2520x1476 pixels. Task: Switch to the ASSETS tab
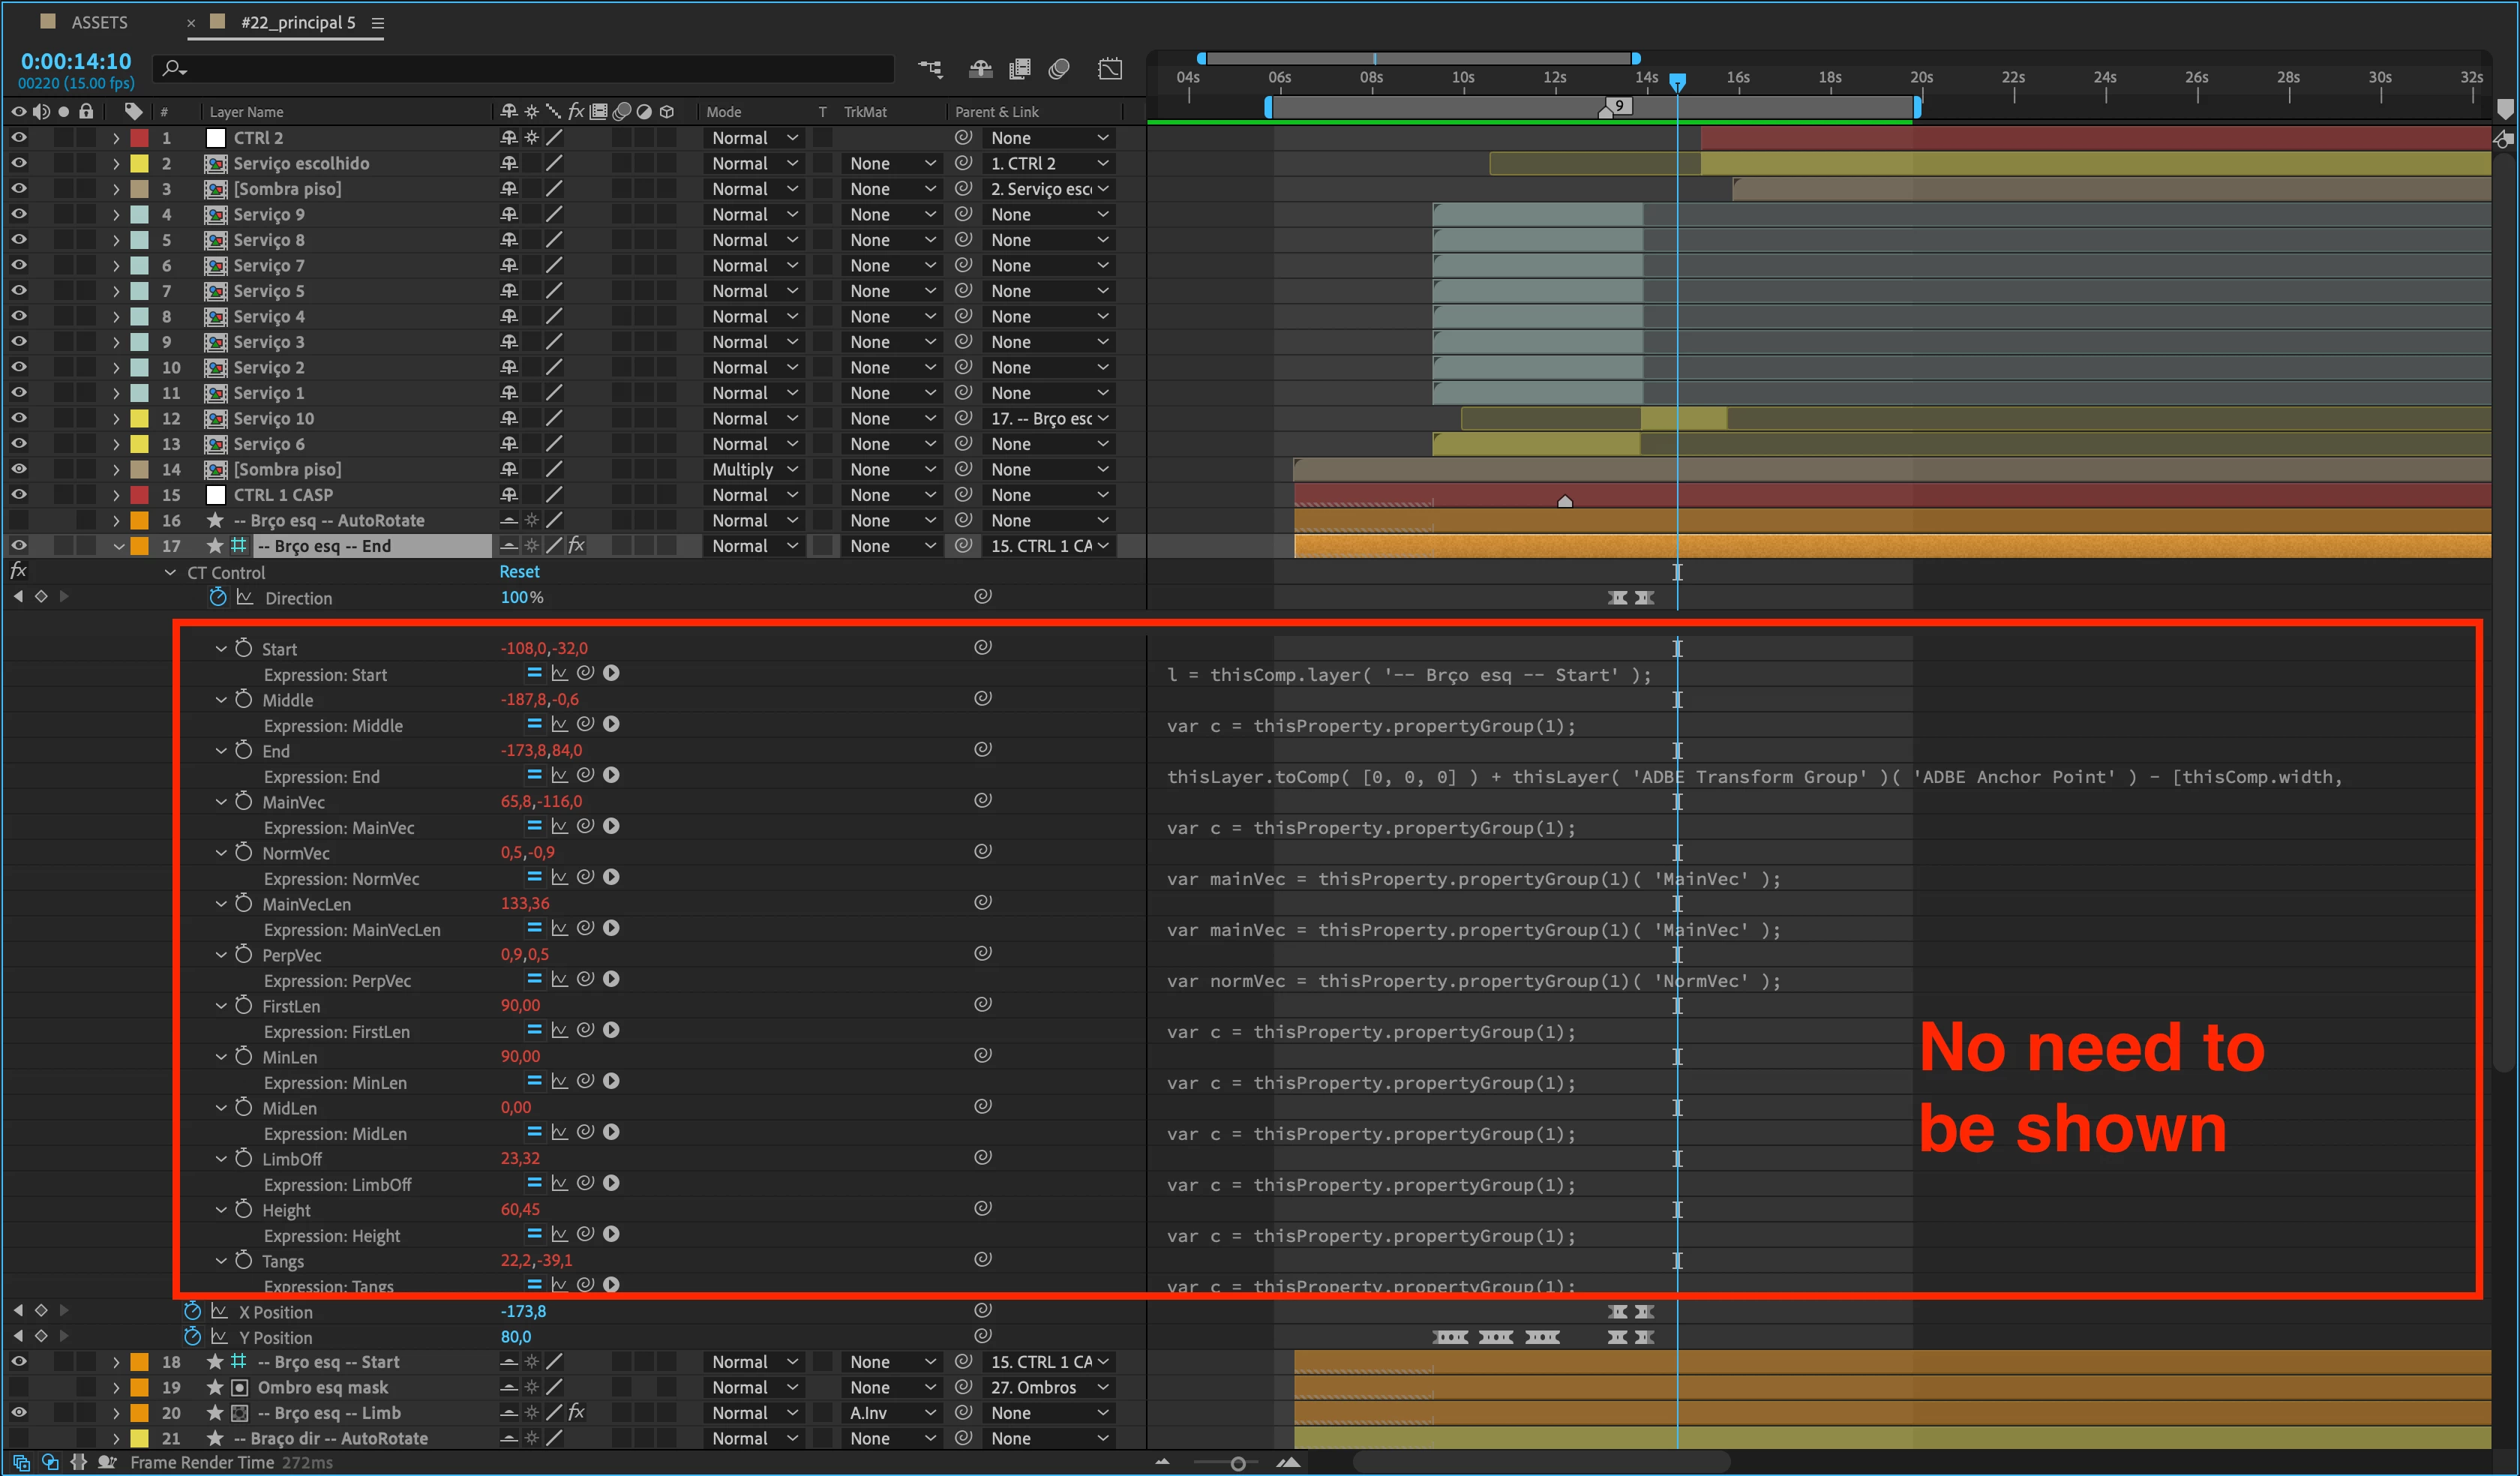coord(98,22)
